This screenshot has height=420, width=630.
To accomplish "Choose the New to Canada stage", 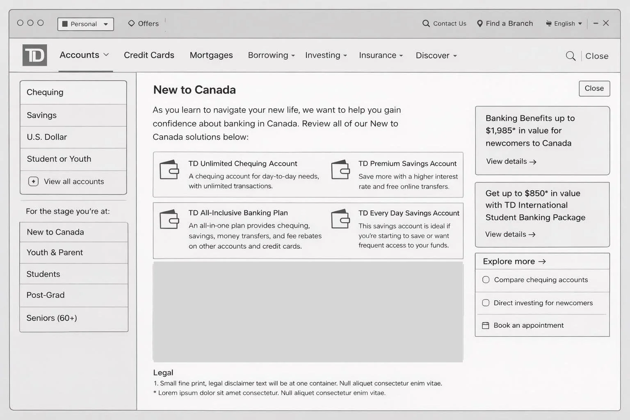I will click(x=74, y=232).
